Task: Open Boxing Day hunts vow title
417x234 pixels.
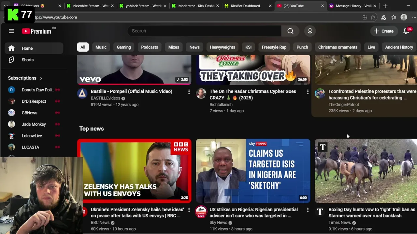Action: point(372,213)
